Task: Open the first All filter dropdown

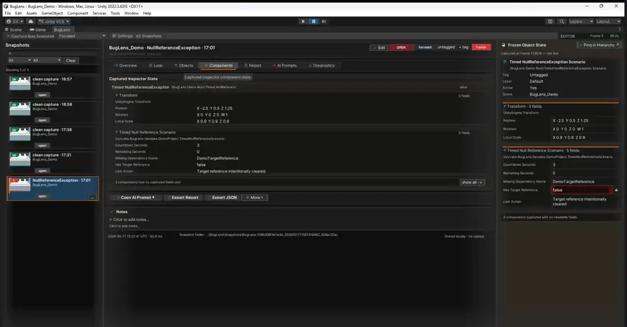Action: (x=19, y=60)
